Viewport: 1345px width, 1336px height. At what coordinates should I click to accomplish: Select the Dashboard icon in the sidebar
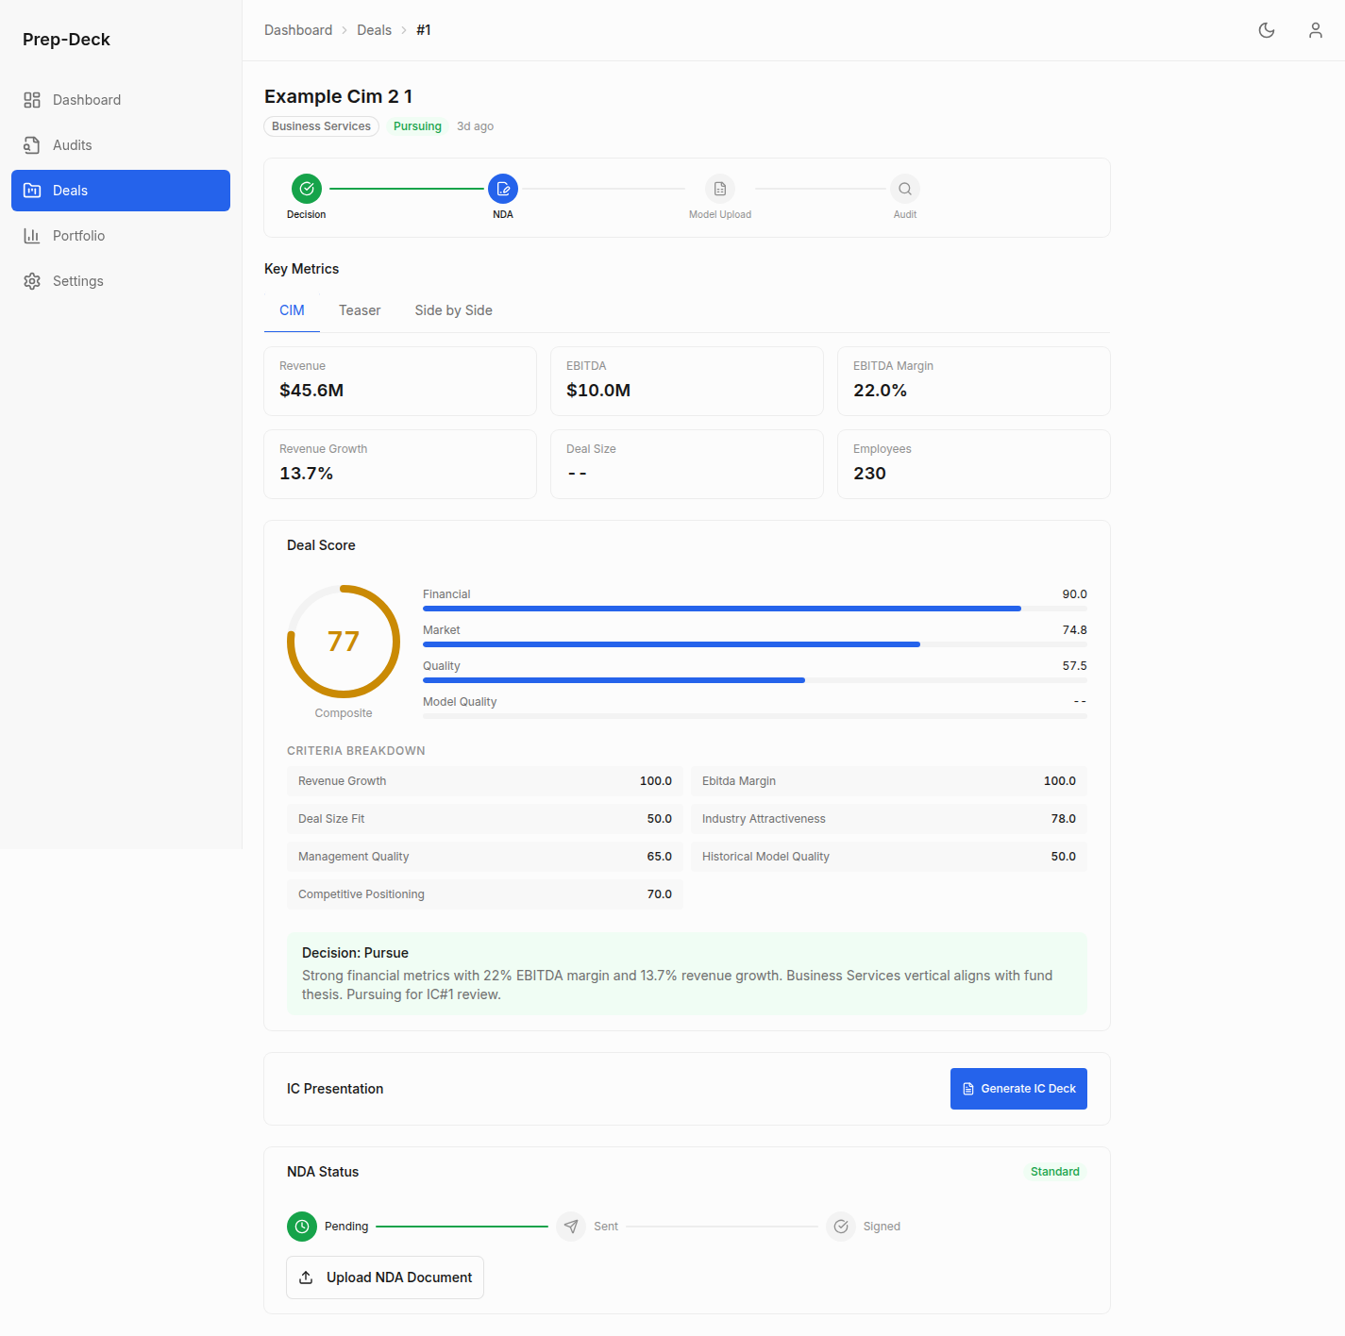tap(32, 99)
